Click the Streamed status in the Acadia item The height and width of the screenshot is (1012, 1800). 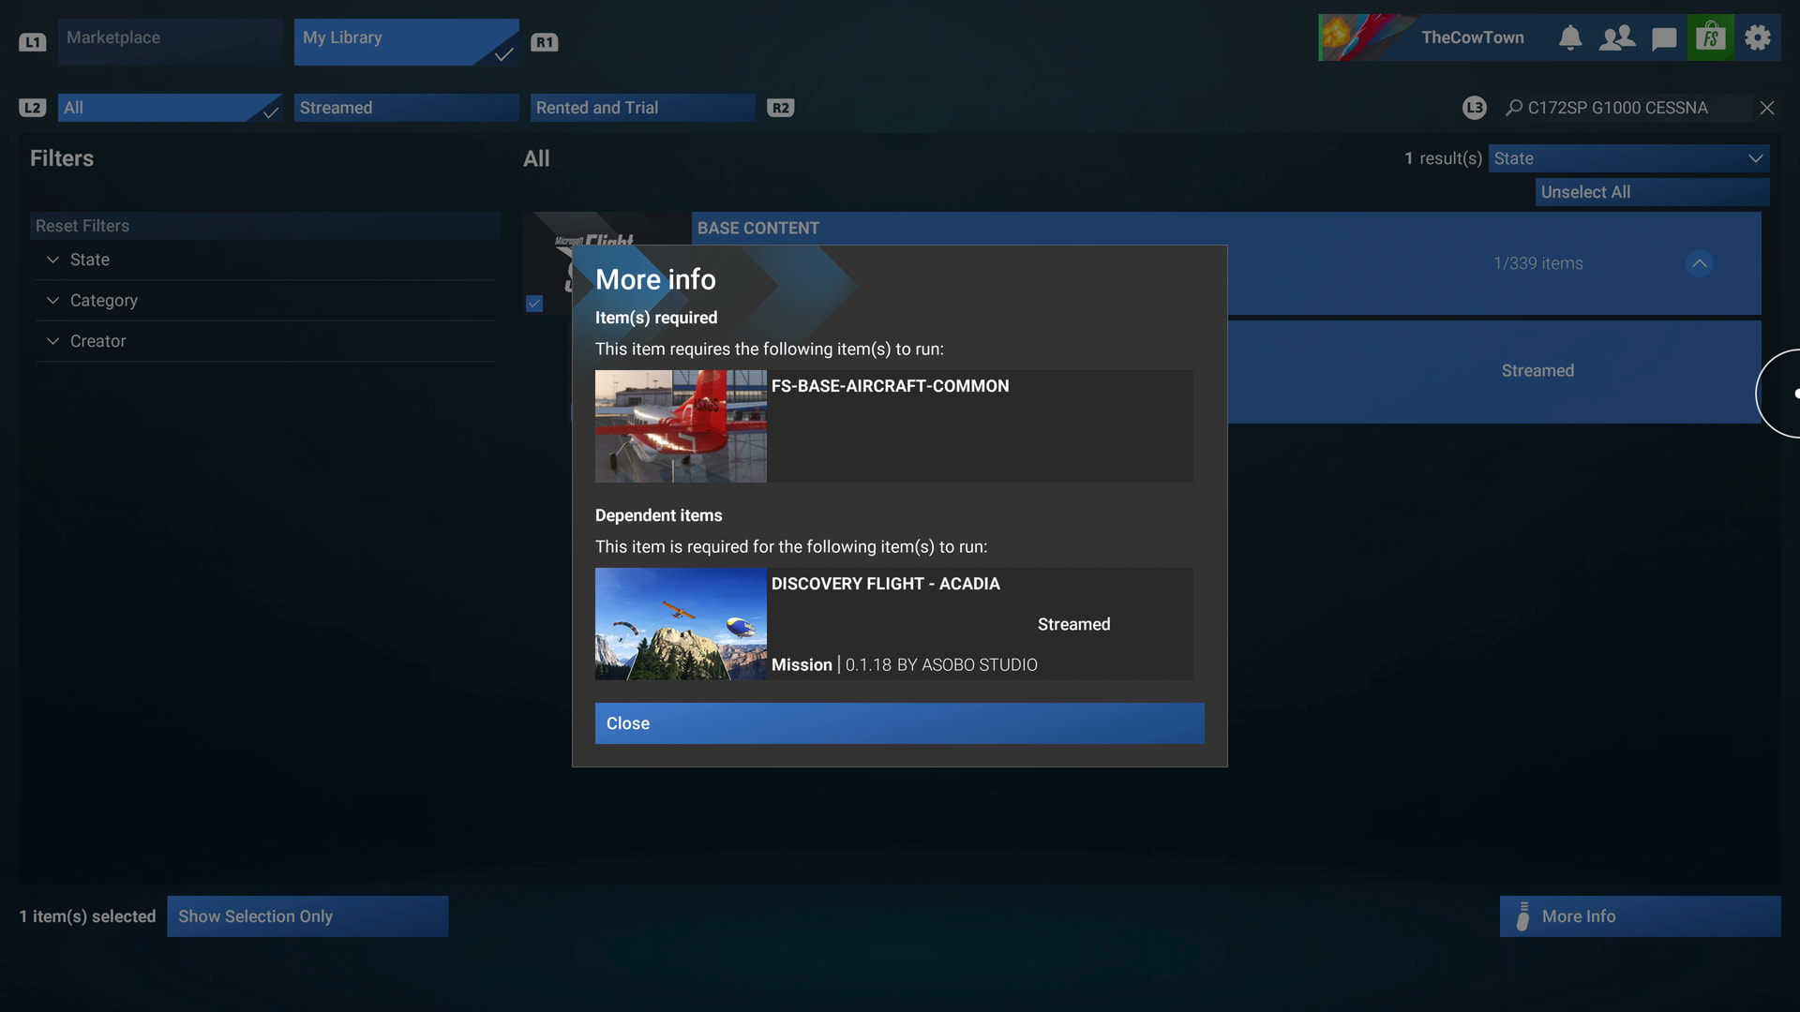[x=1073, y=625]
